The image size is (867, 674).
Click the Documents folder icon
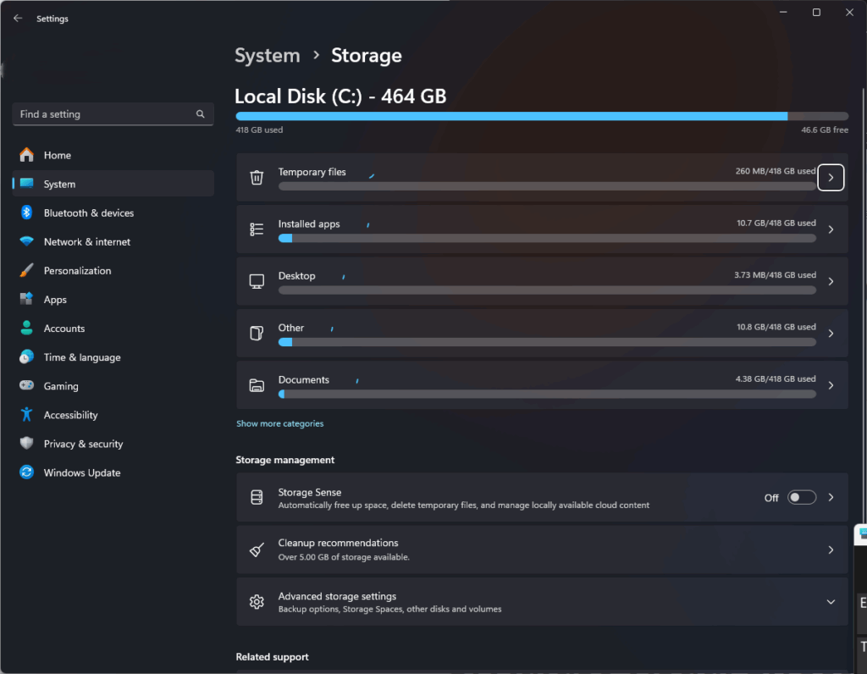pyautogui.click(x=257, y=384)
